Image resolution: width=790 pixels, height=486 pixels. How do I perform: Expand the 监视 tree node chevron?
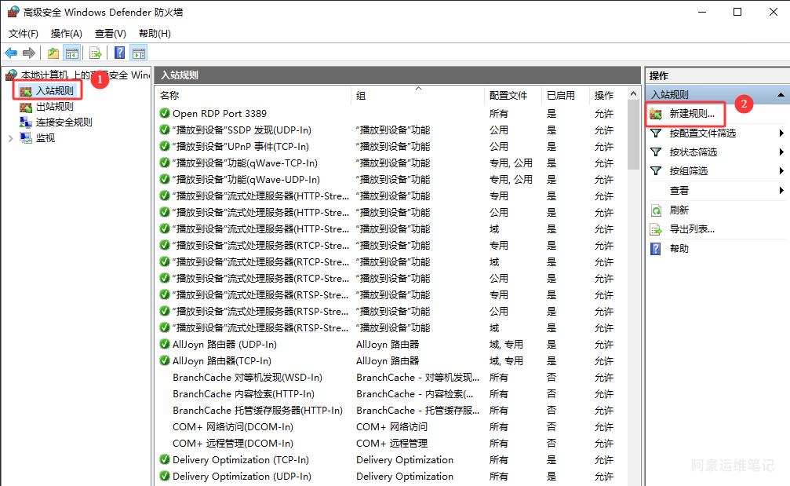tap(10, 138)
